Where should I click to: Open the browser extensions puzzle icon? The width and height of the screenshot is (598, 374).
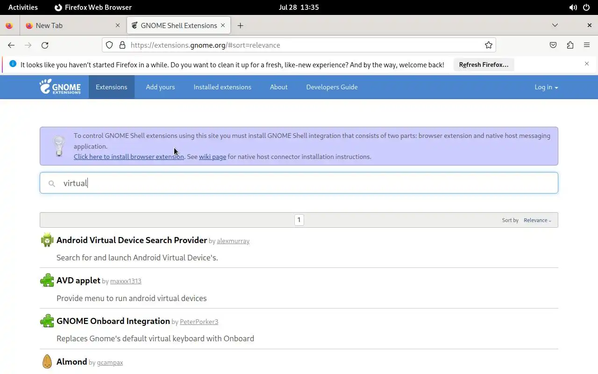coord(570,45)
